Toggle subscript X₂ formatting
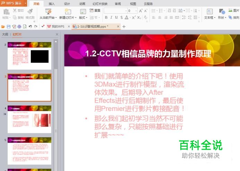Image resolution: width=240 pixels, height=171 pixels. pos(139,18)
